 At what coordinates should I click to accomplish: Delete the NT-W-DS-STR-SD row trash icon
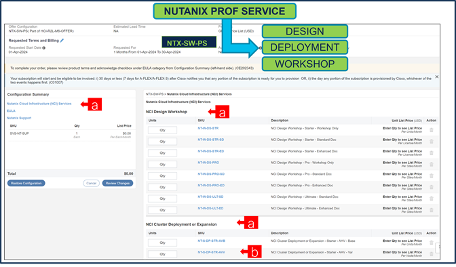click(432, 142)
